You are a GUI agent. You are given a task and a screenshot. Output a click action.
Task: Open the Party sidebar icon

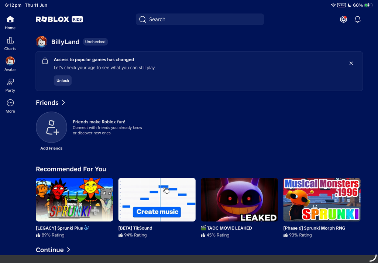click(10, 82)
